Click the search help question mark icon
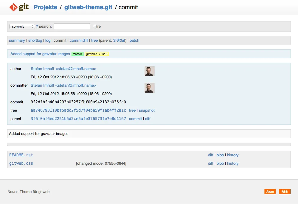 [x=36, y=26]
